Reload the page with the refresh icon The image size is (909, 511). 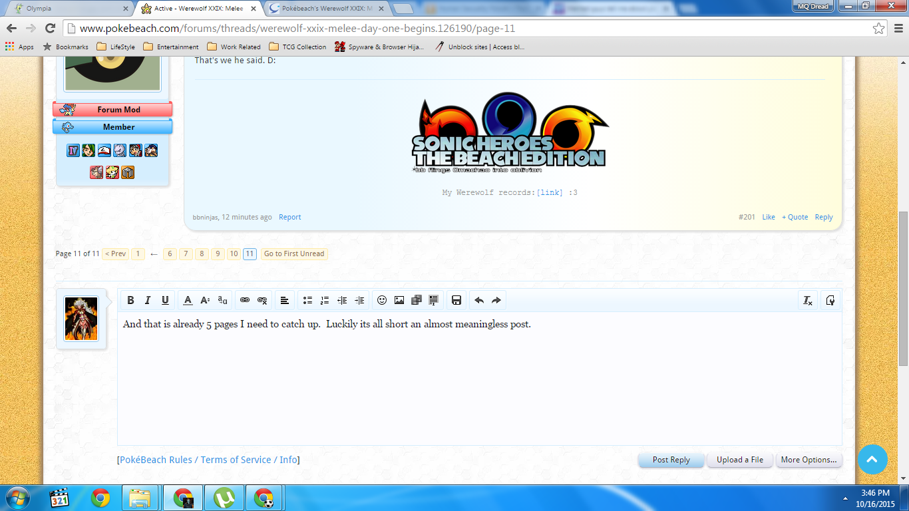(x=50, y=29)
